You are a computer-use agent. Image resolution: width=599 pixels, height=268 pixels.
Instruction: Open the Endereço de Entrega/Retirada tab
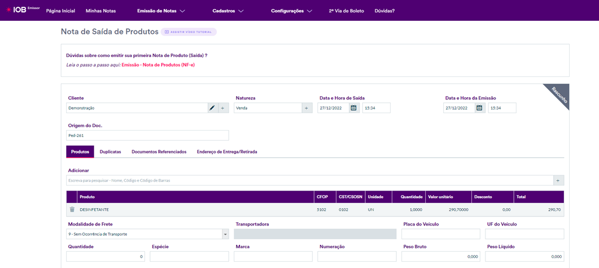click(226, 152)
